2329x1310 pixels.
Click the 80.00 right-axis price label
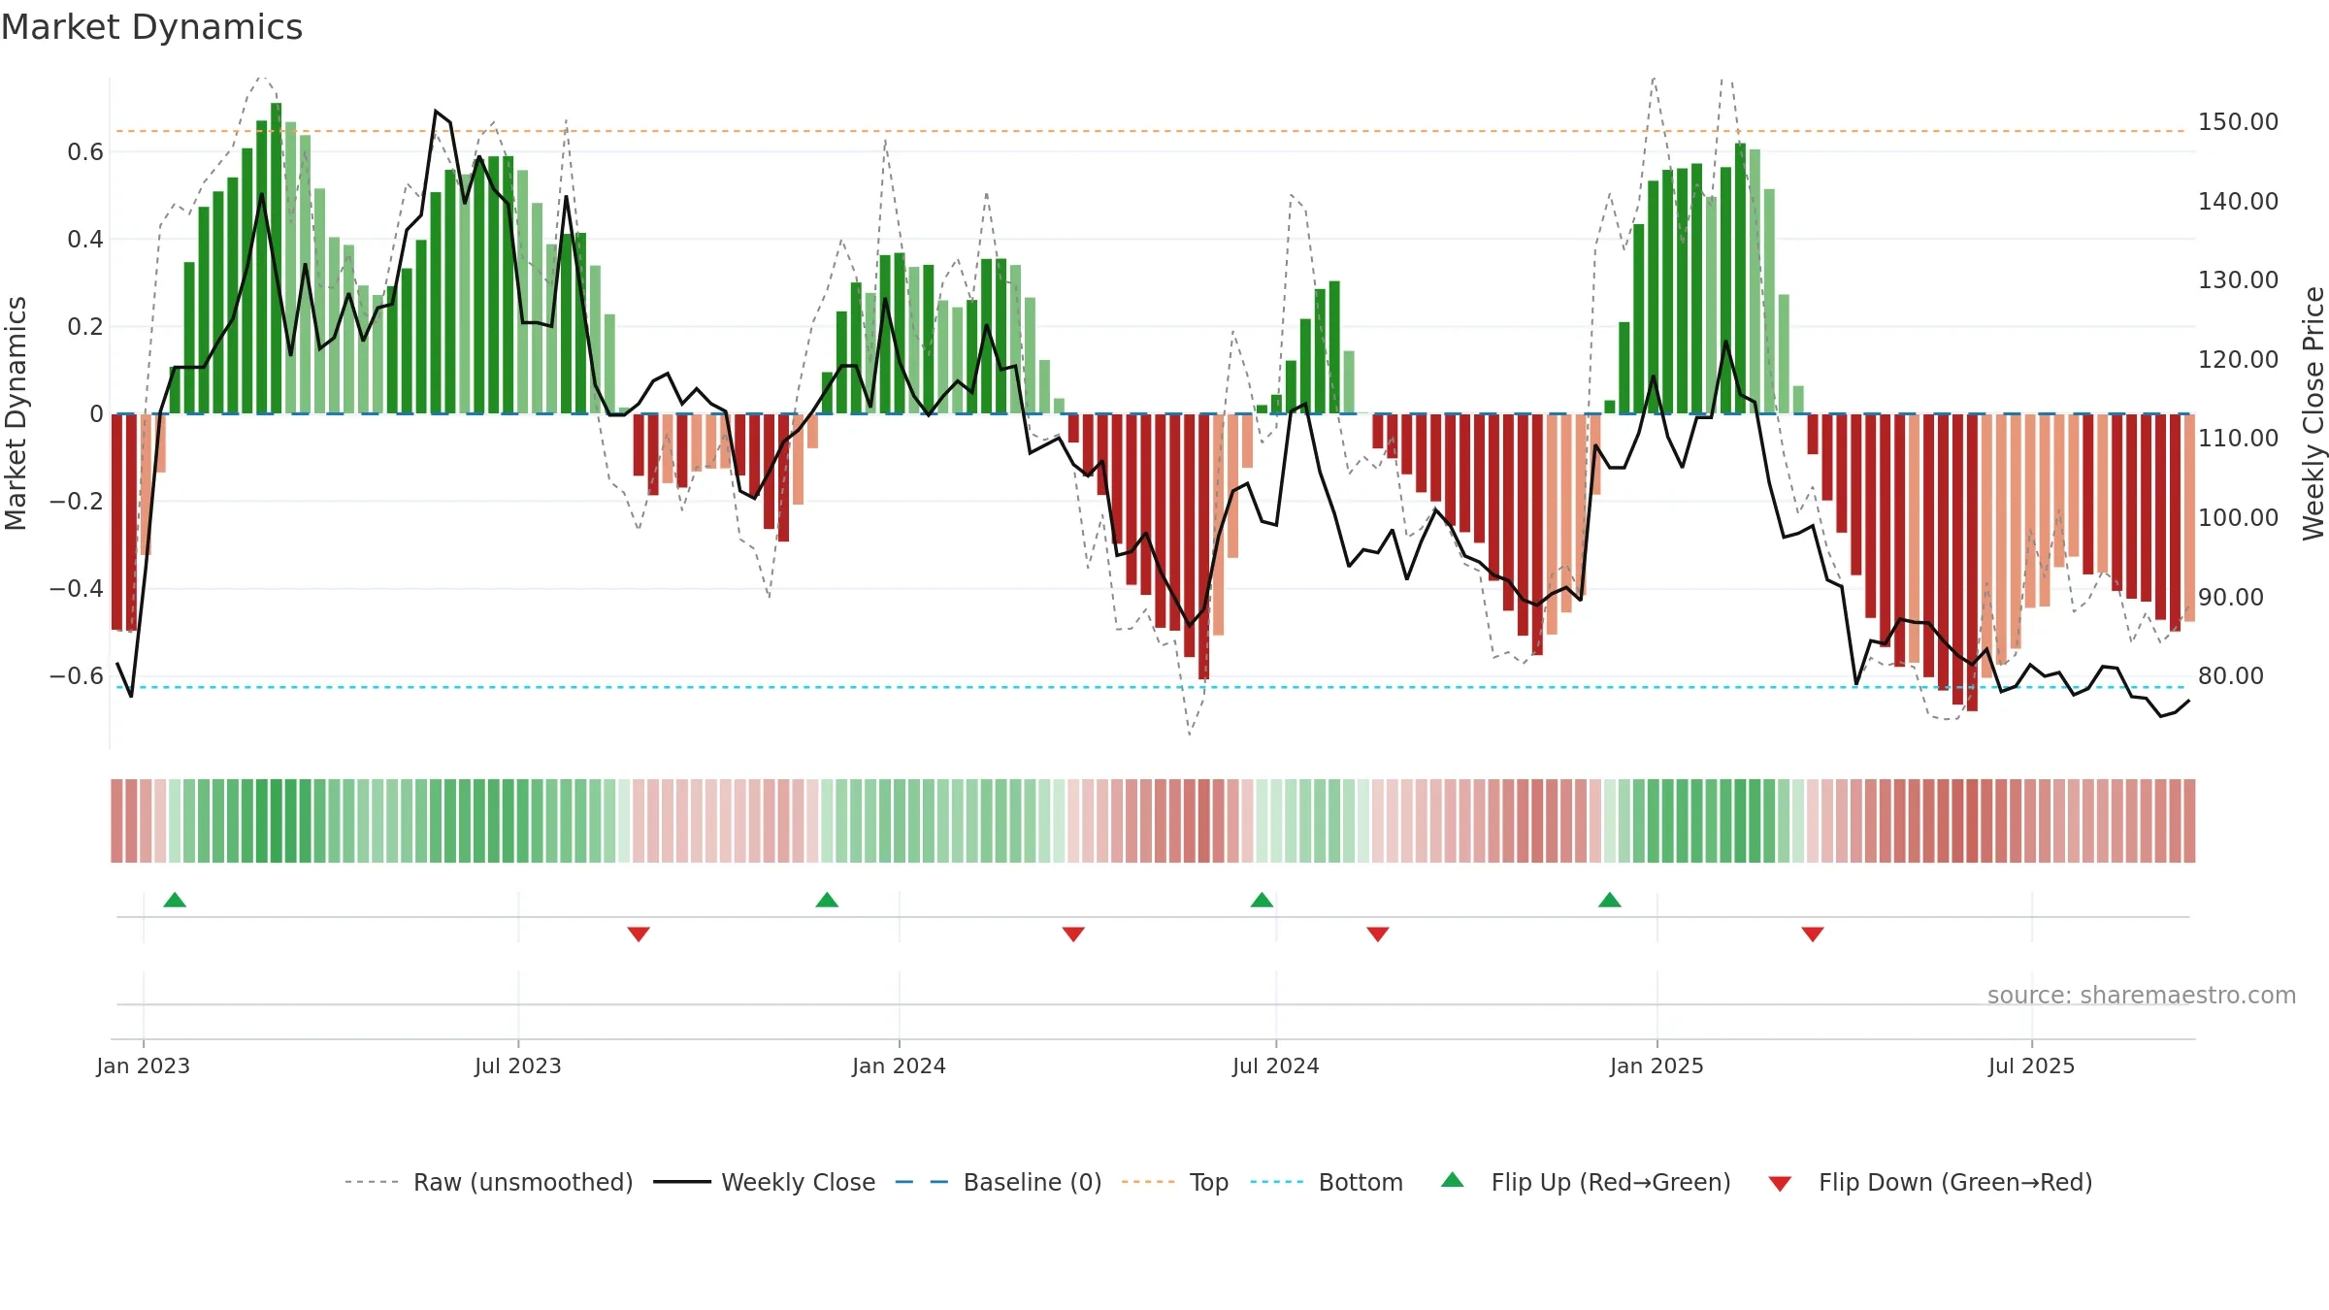[x=2231, y=675]
